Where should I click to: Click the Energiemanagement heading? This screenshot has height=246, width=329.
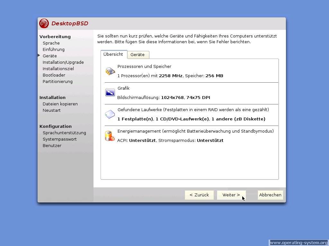point(196,131)
